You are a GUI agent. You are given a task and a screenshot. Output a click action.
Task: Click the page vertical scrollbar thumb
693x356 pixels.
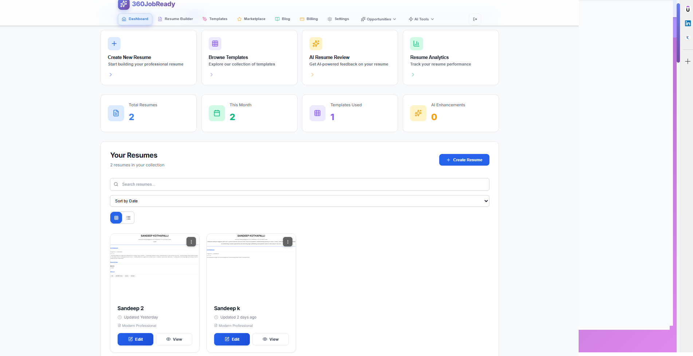click(x=678, y=33)
